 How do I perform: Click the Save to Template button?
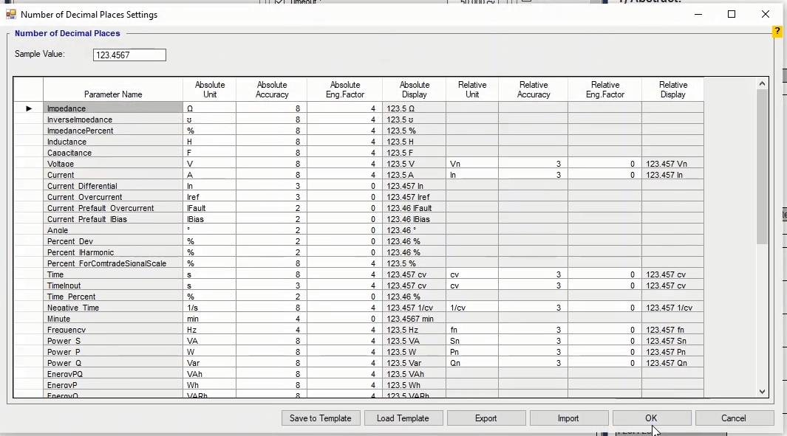[320, 418]
